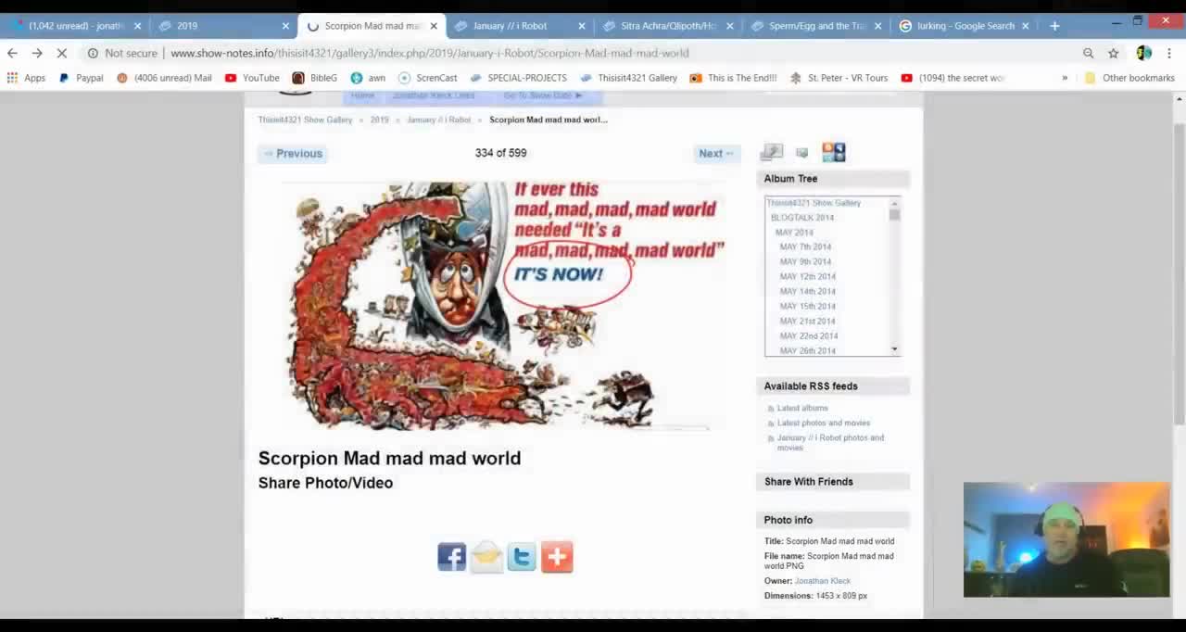Close the 2019 tab
Image resolution: width=1186 pixels, height=632 pixels.
(x=285, y=26)
